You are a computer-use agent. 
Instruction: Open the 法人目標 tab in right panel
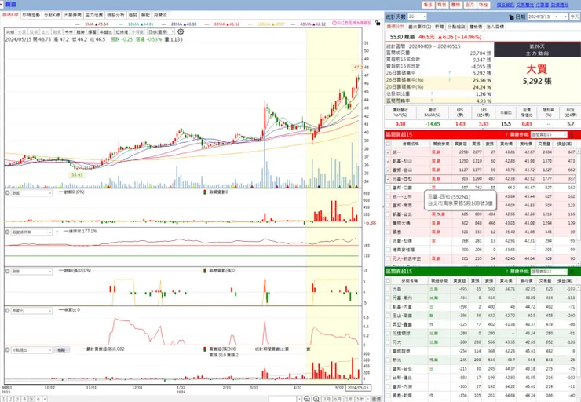[x=495, y=27]
